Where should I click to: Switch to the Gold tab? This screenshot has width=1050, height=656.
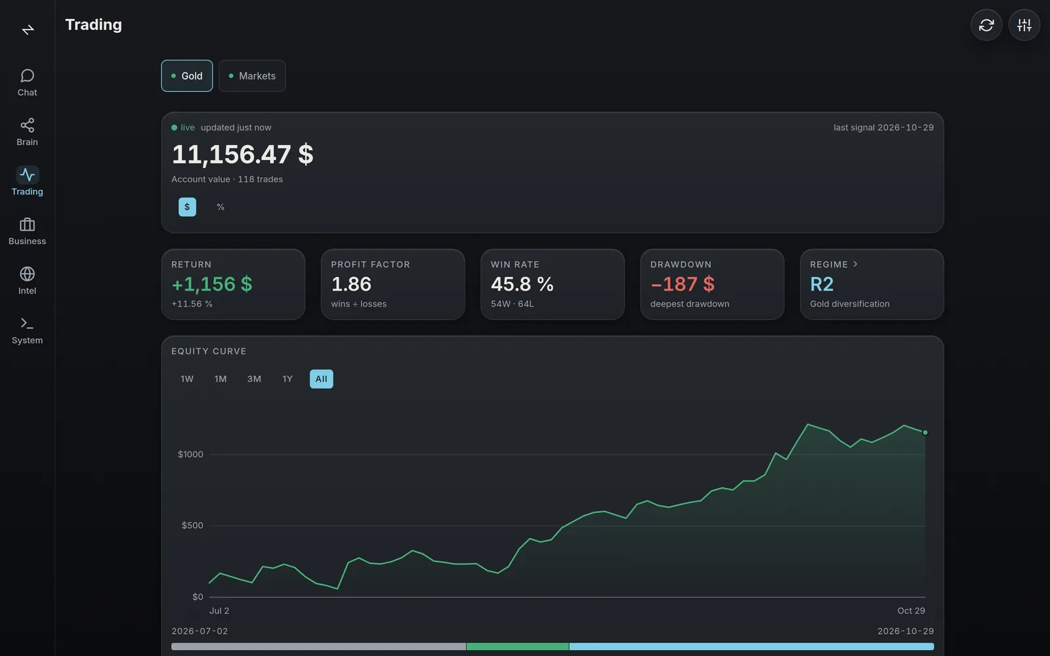click(x=187, y=76)
